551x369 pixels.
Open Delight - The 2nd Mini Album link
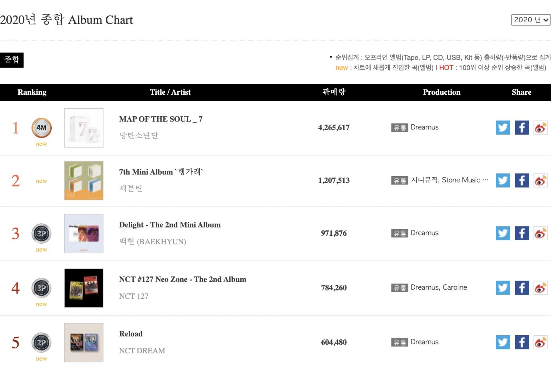(170, 225)
